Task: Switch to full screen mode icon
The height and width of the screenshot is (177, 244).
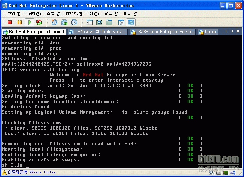Action: (x=99, y=22)
